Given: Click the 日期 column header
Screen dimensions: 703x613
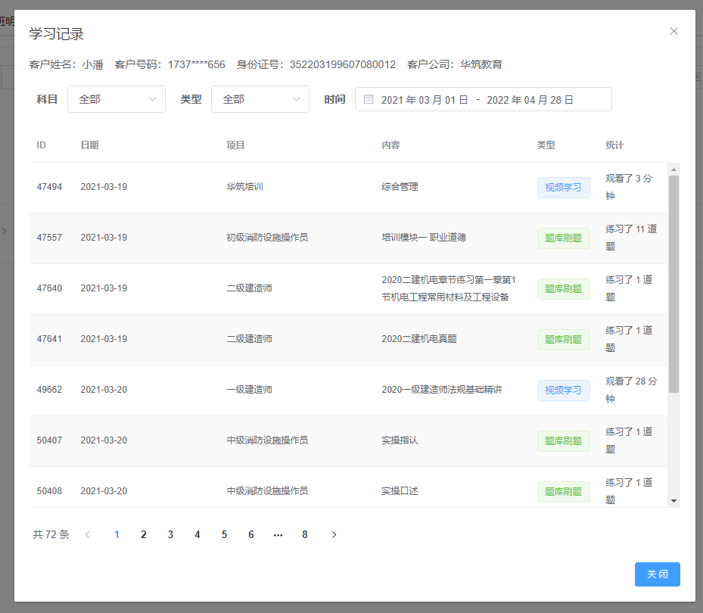Looking at the screenshot, I should click(89, 145).
